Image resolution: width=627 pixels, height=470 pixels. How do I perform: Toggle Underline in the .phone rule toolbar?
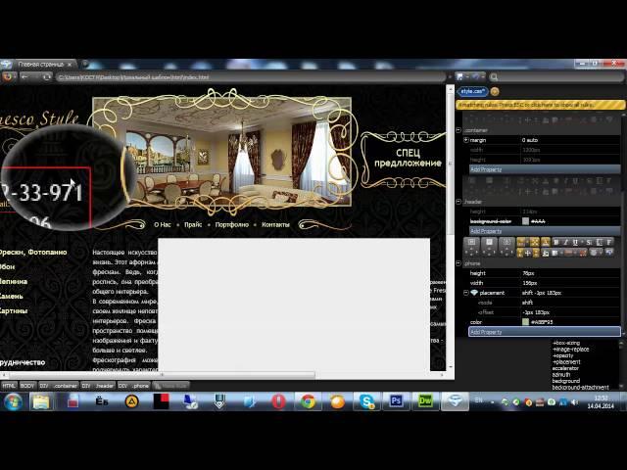coord(575,242)
